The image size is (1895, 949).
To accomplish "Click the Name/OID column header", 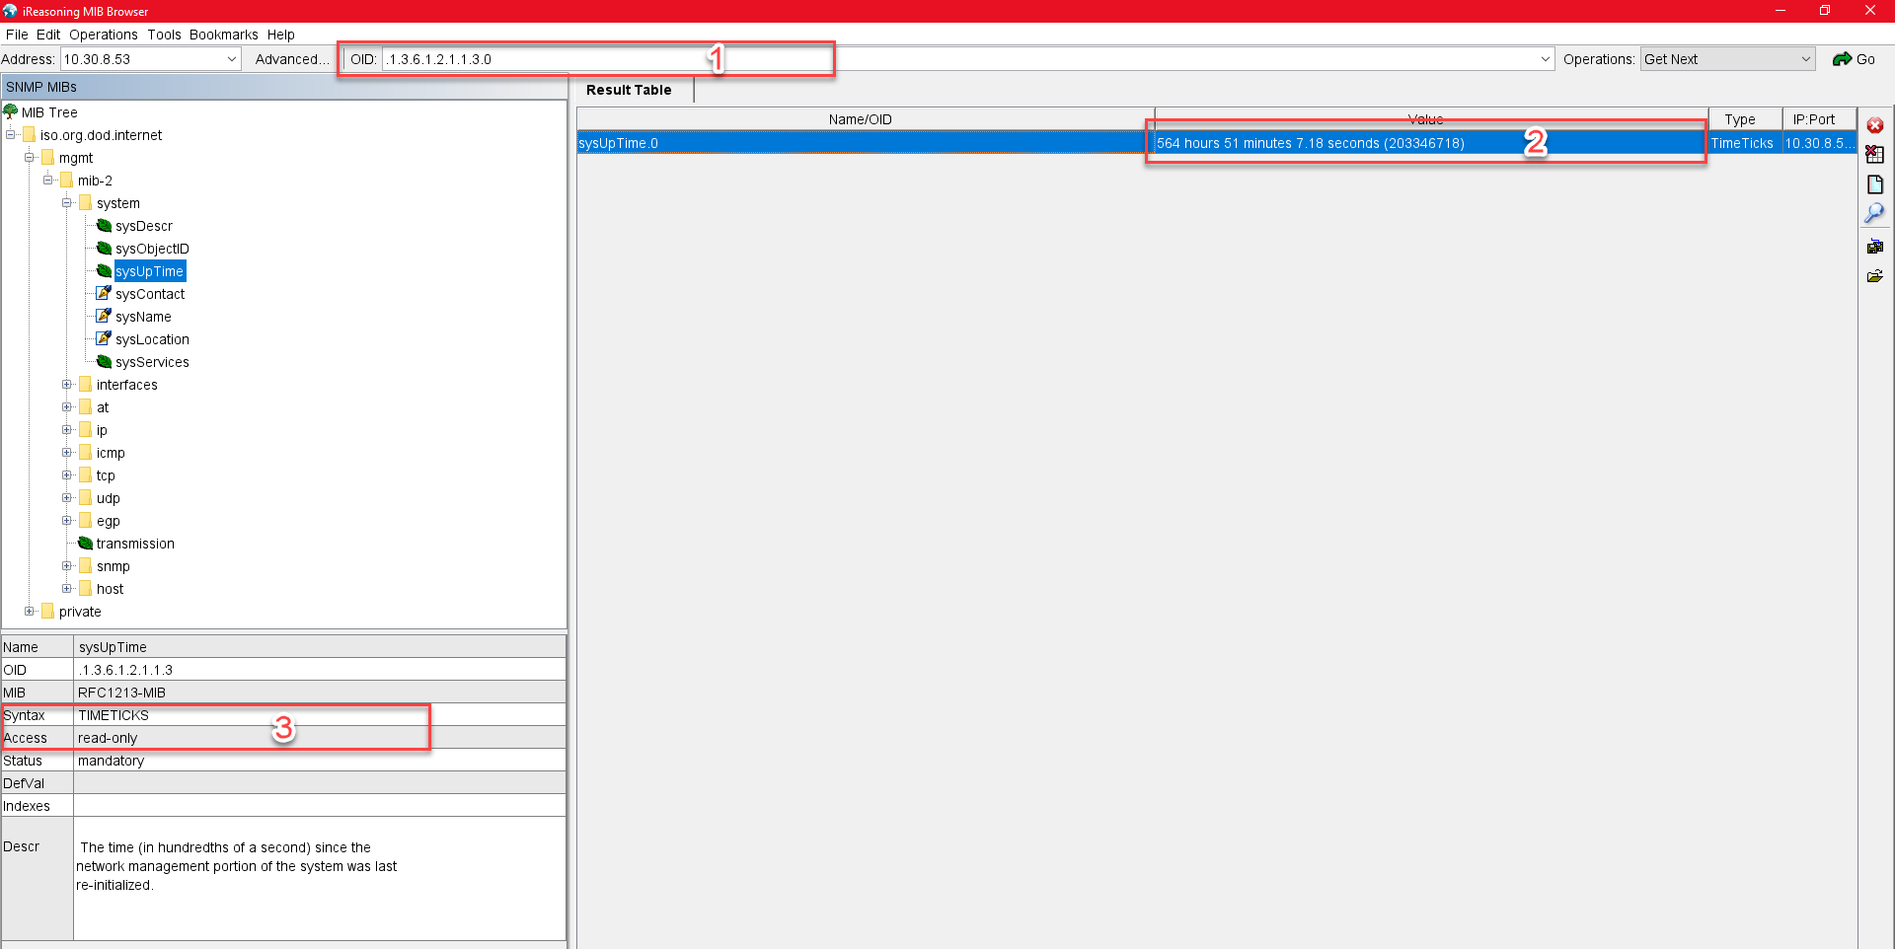I will pos(866,119).
